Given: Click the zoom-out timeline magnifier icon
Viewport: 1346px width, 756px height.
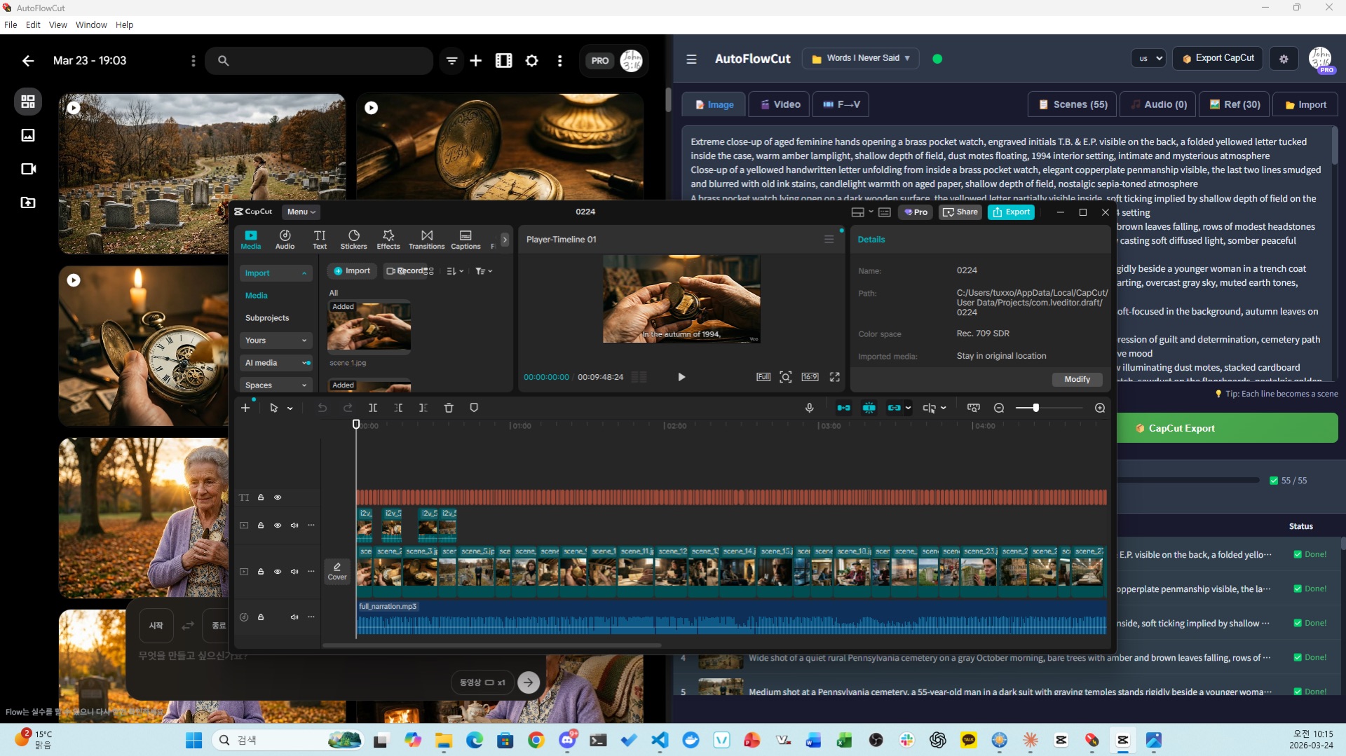Looking at the screenshot, I should coord(999,408).
